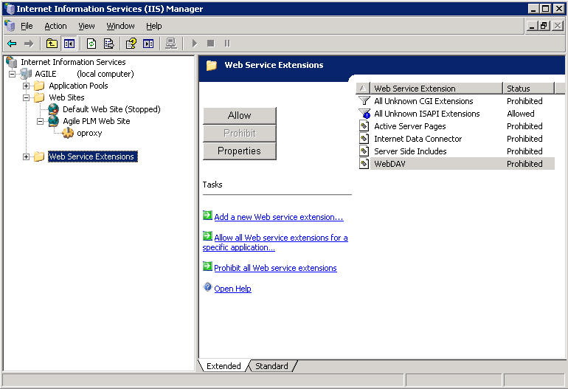Click the Allow button
Screen dimensions: 568x389
(240, 115)
